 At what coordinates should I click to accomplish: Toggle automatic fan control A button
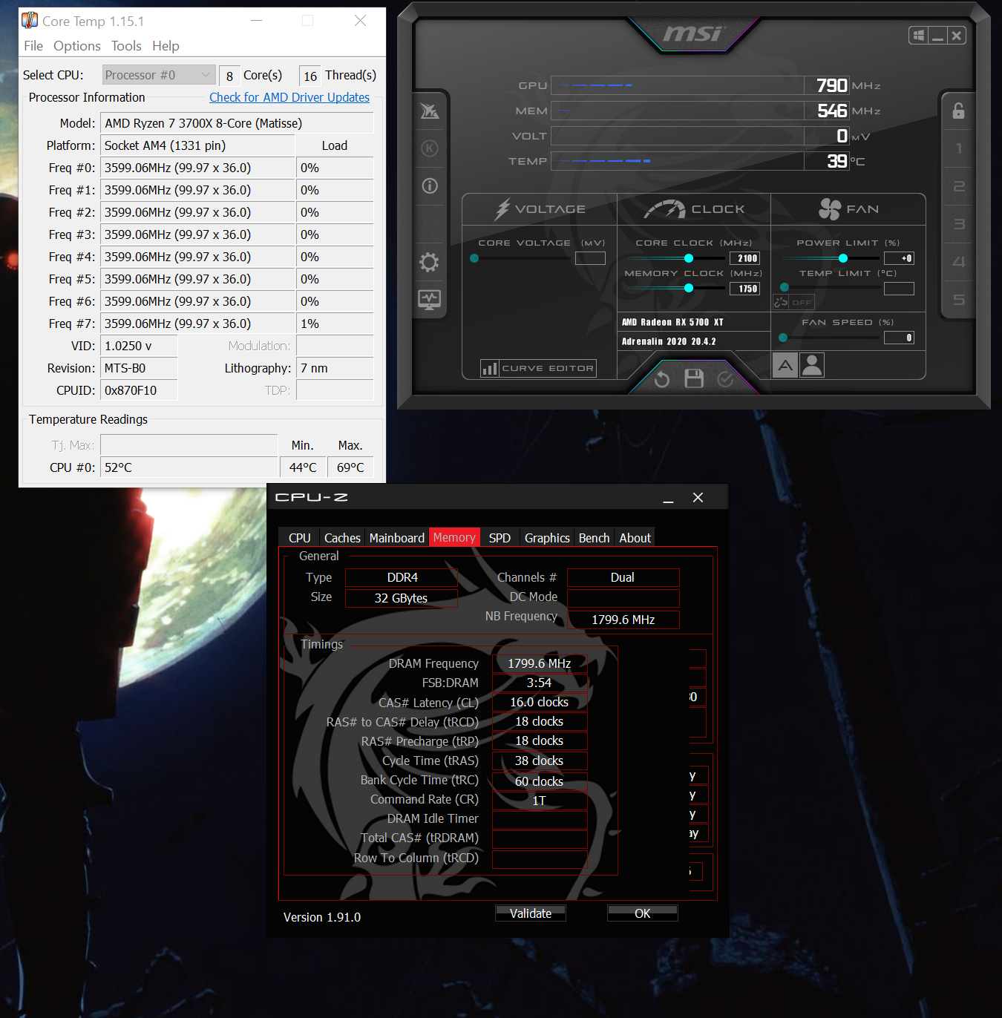coord(785,365)
